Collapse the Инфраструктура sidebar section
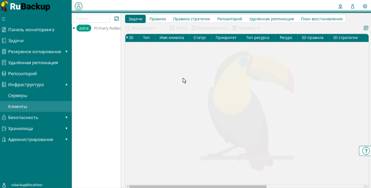 (x=66, y=85)
